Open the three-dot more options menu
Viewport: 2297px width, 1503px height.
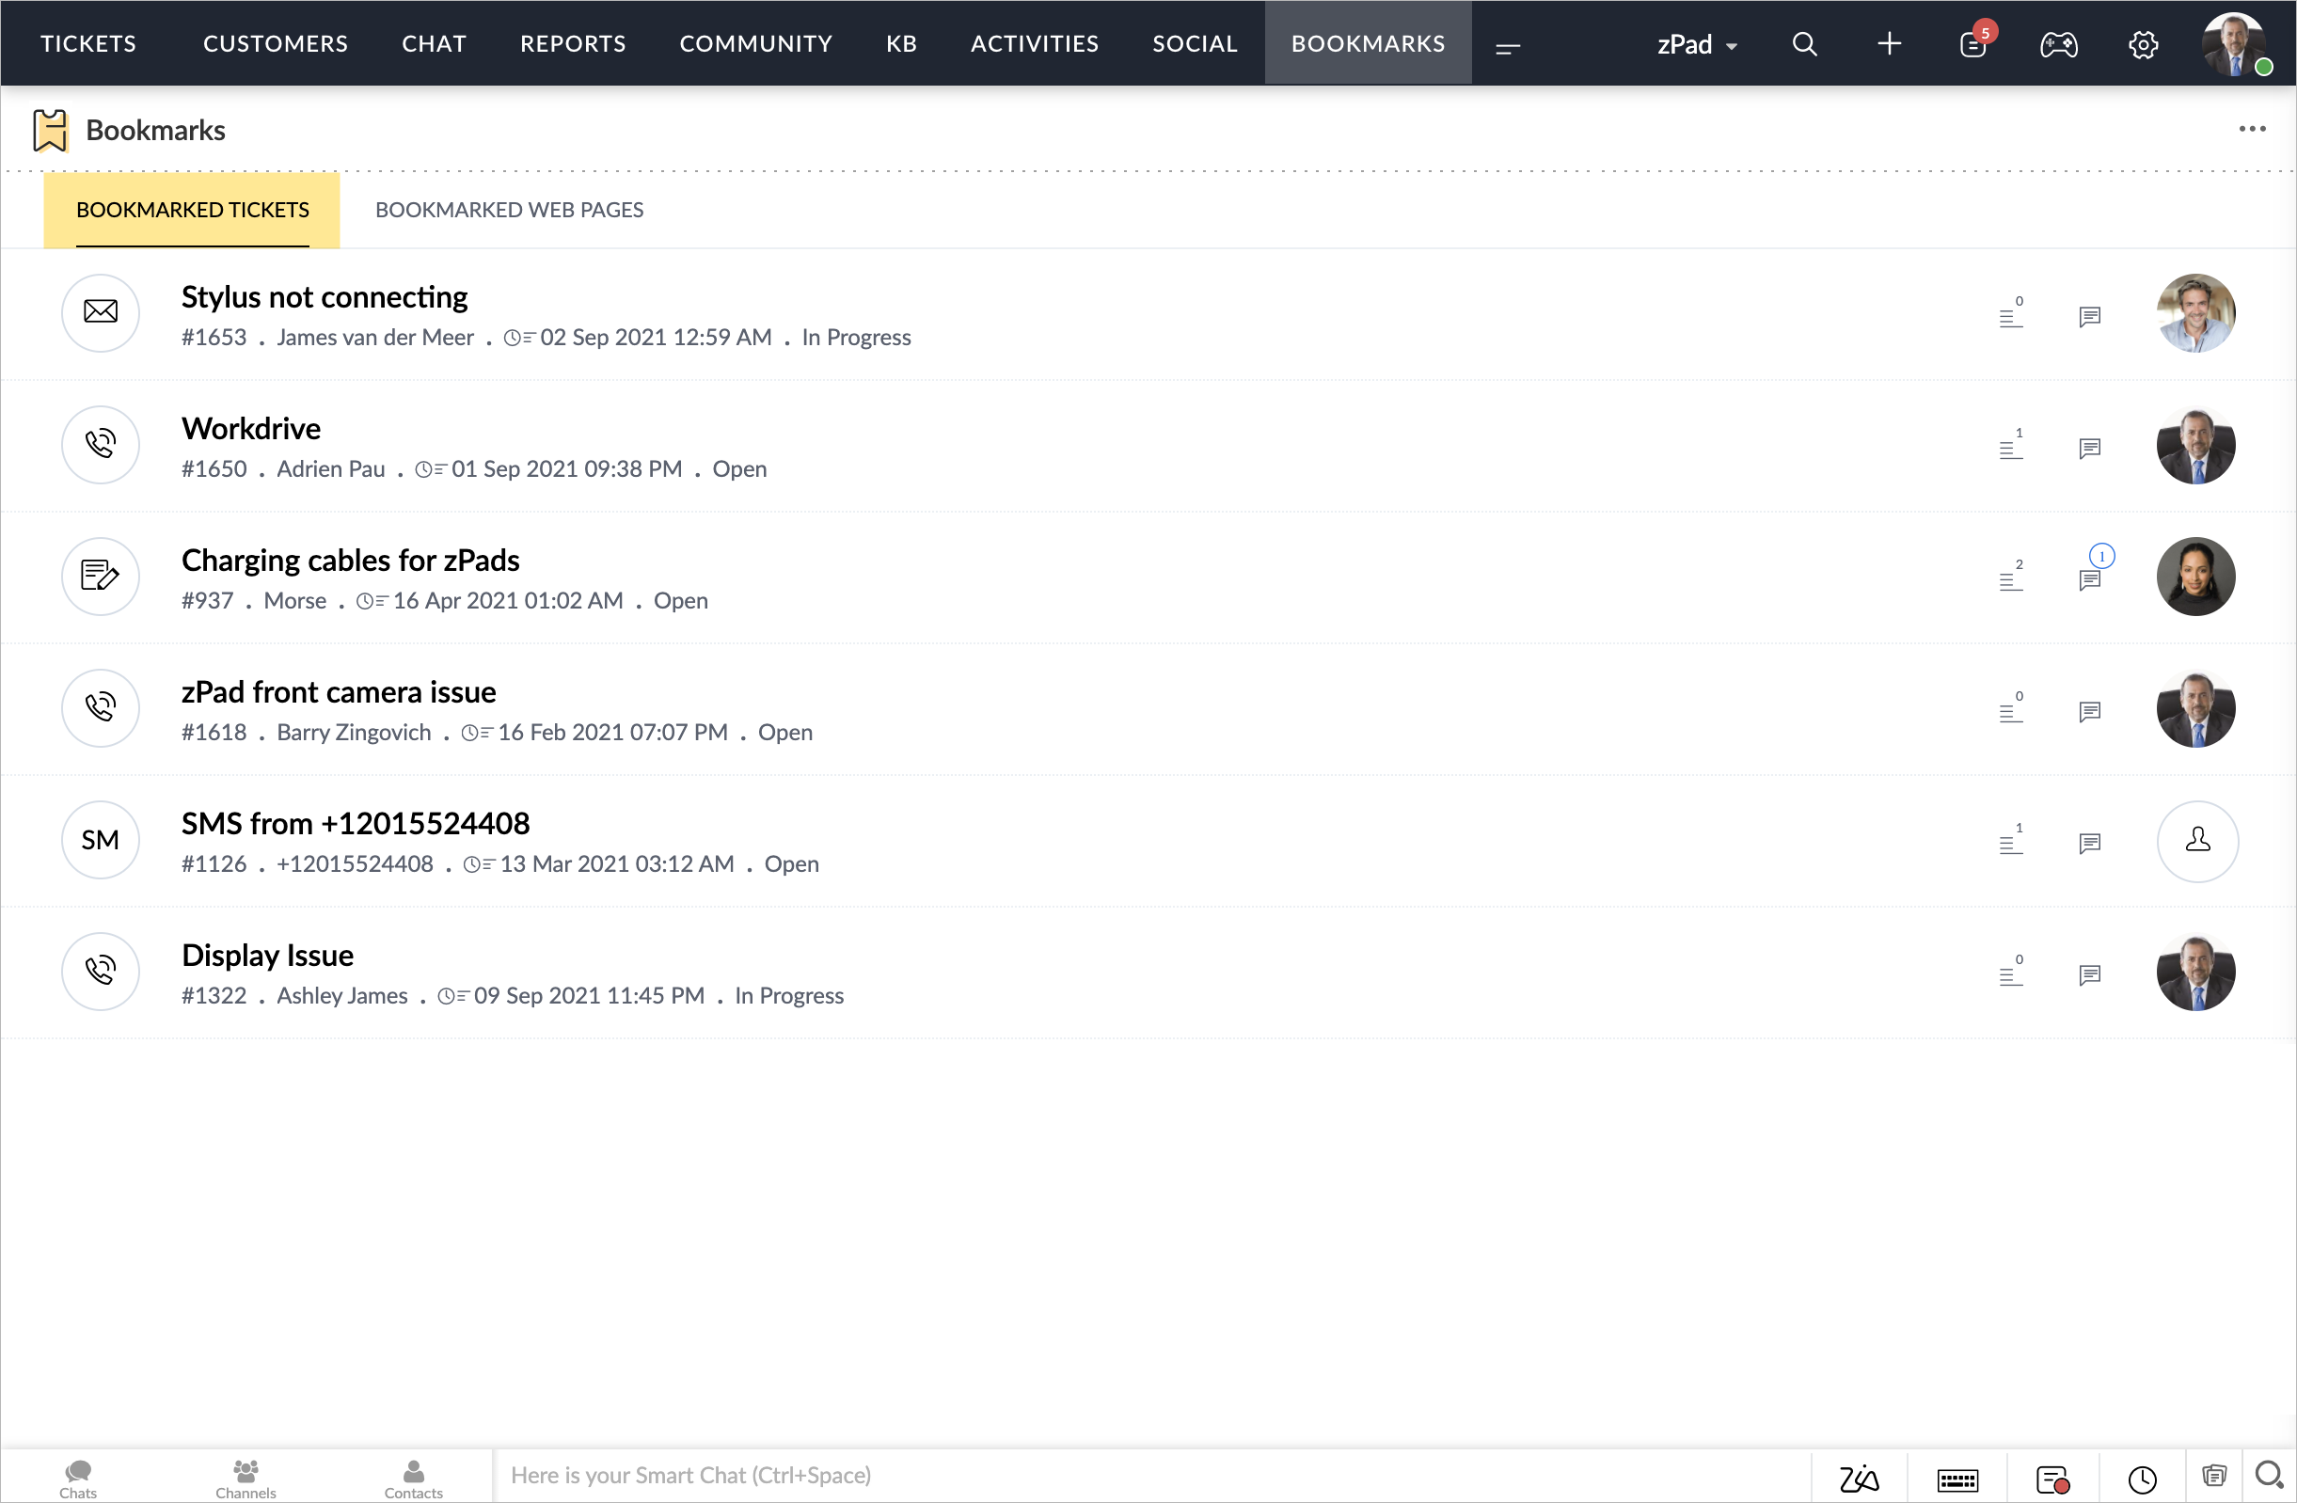click(2252, 130)
